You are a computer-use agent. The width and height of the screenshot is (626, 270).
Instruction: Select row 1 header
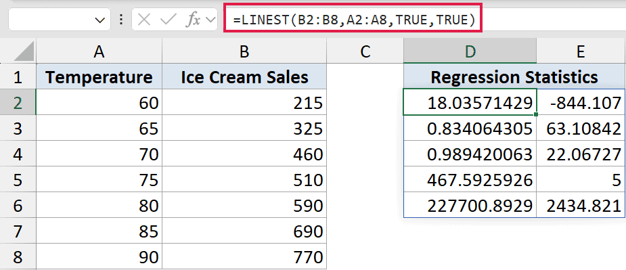coord(18,76)
